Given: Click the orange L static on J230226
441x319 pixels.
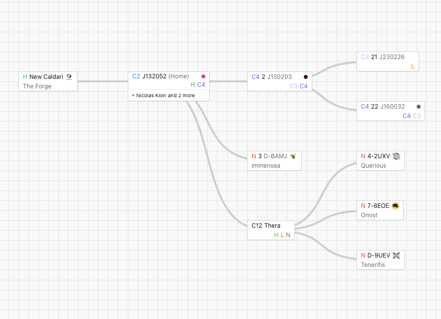Looking at the screenshot, I should pyautogui.click(x=413, y=66).
